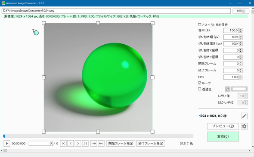The height and width of the screenshot is (157, 254).
Task: Increase 倍率 (%) with the up spinner
Action: point(241,29)
